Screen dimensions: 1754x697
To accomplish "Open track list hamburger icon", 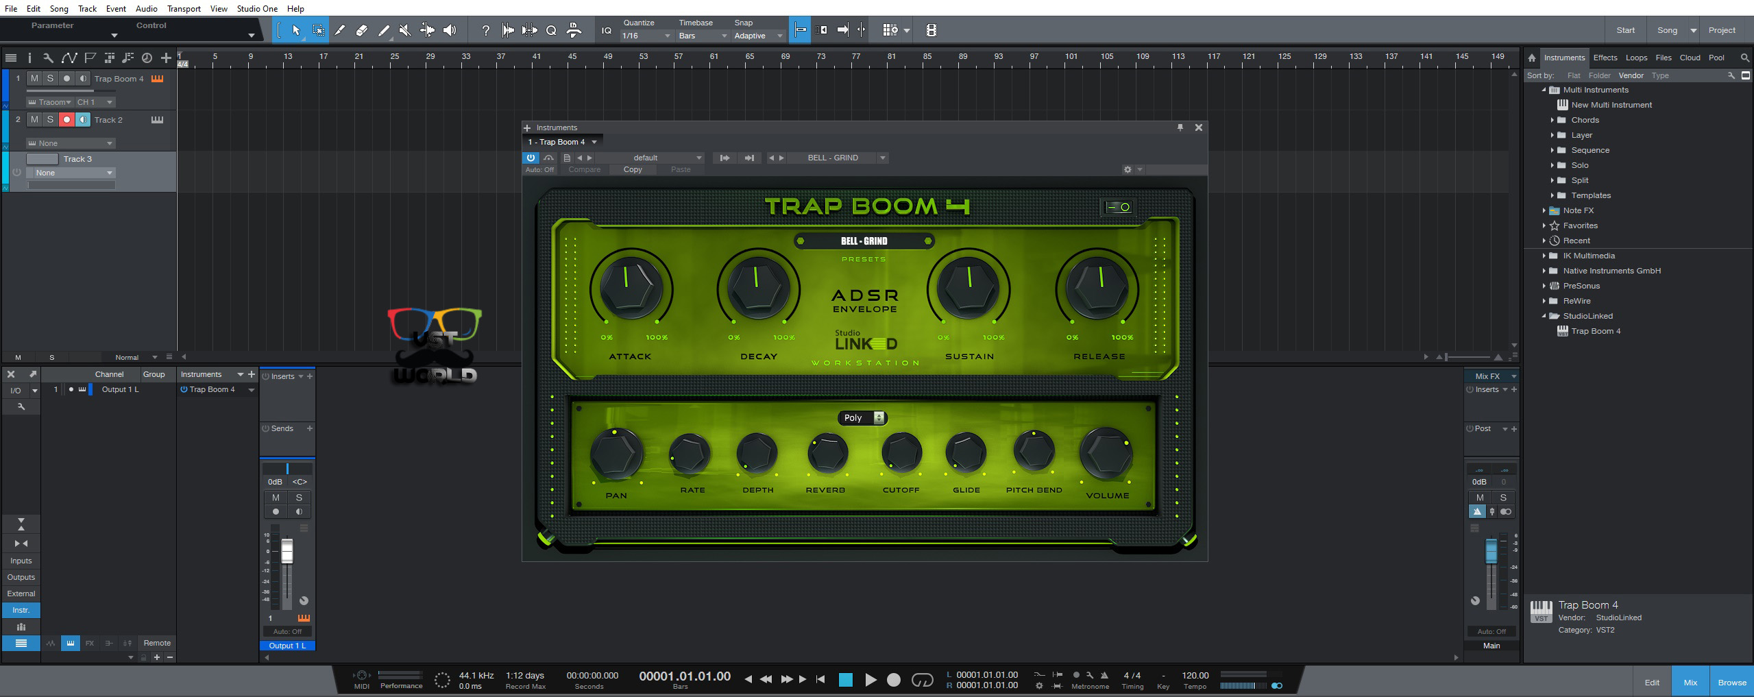I will tap(10, 58).
